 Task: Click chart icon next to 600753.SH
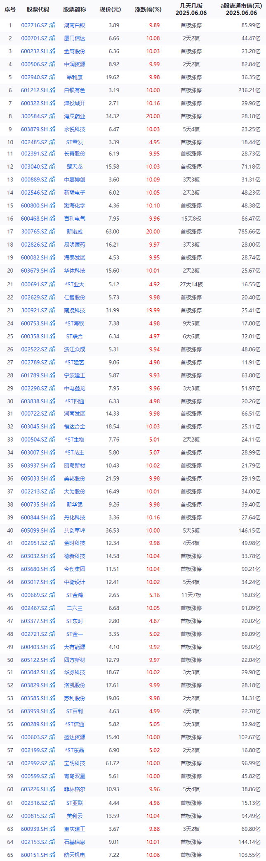tap(52, 323)
